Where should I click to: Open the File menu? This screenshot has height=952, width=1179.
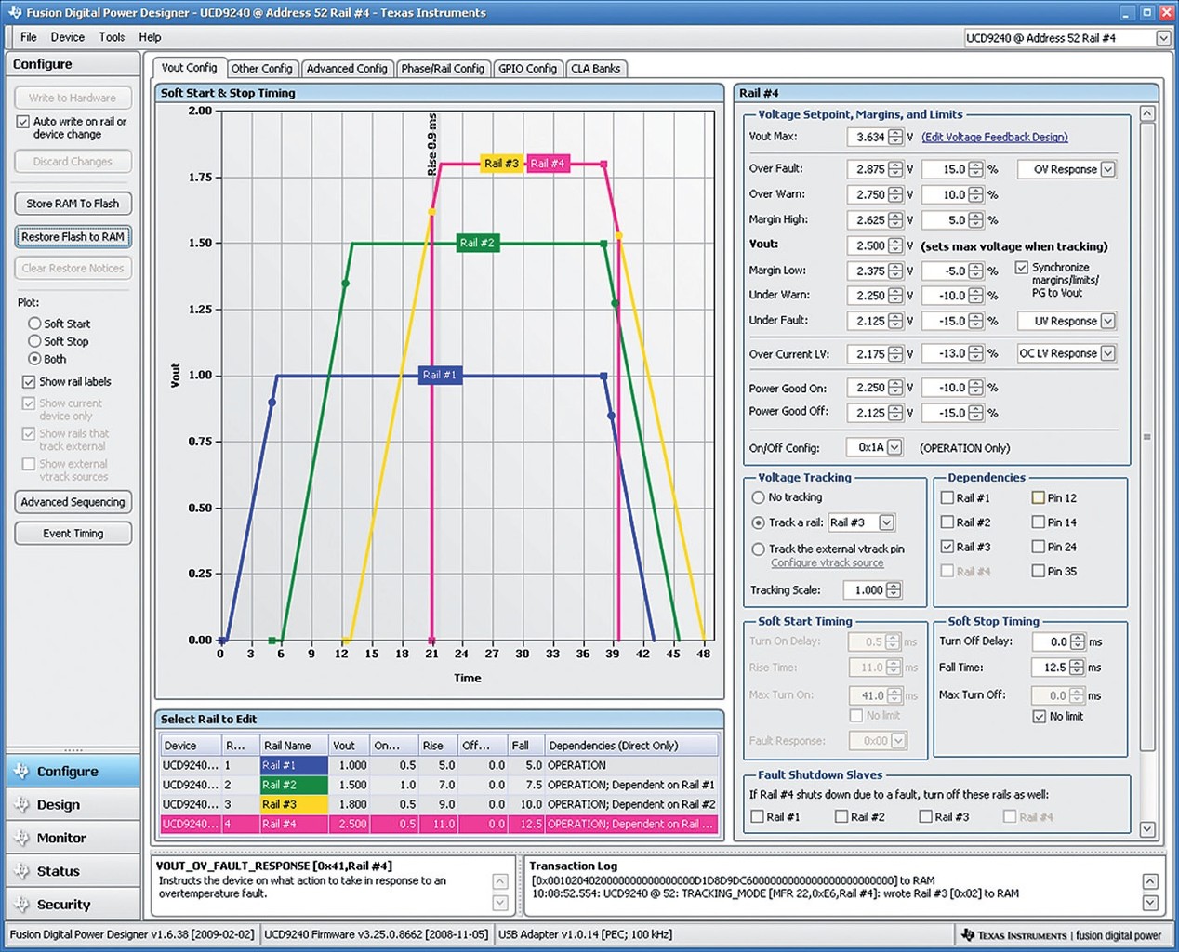coord(29,37)
